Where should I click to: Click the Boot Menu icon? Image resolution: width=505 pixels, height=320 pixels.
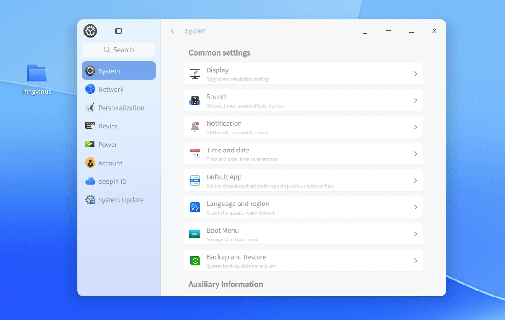195,234
